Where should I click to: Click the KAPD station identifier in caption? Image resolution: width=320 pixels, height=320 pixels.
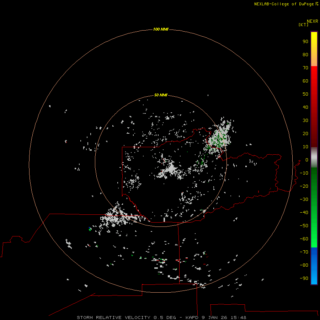(192, 318)
